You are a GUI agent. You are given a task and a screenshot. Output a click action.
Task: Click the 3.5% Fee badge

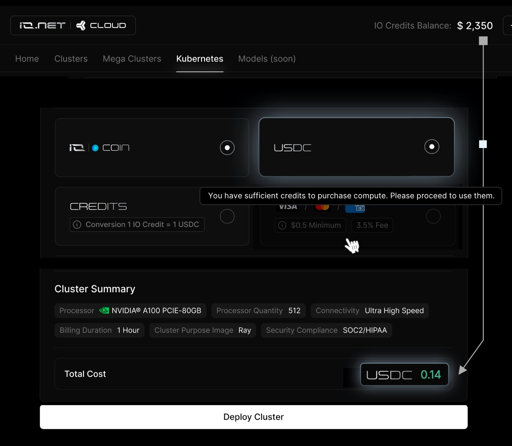(372, 225)
